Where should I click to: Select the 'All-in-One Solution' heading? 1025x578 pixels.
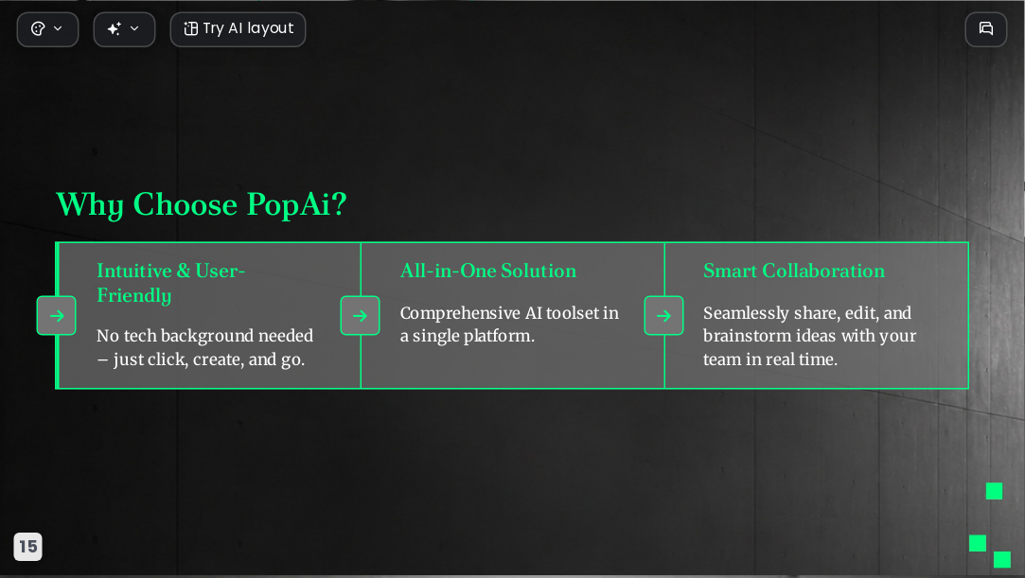point(488,271)
